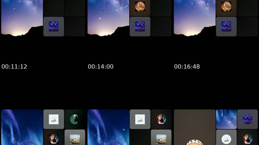This screenshot has height=145, width=259.
Task: Click the 00:11:12 timestamp label
Action: pyautogui.click(x=14, y=66)
